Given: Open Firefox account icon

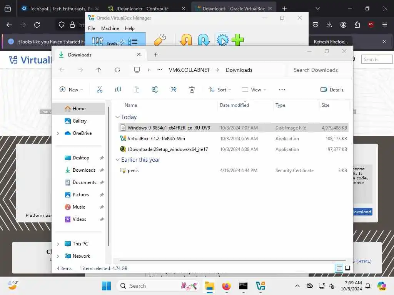Looking at the screenshot, I should [x=343, y=25].
